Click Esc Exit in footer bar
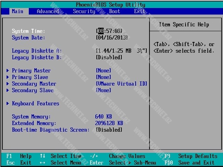 (x=19, y=162)
